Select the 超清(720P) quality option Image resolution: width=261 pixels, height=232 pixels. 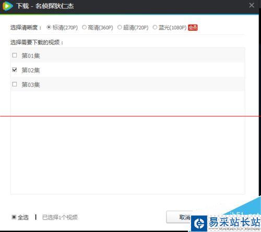[x=120, y=28]
